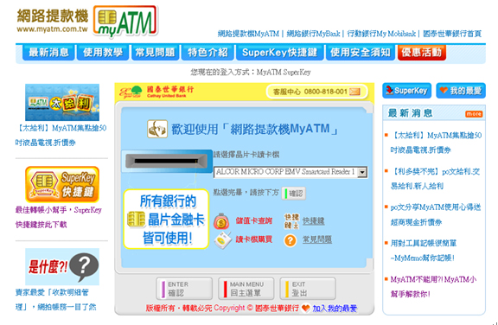Click the 太給利 banner image

62,102
